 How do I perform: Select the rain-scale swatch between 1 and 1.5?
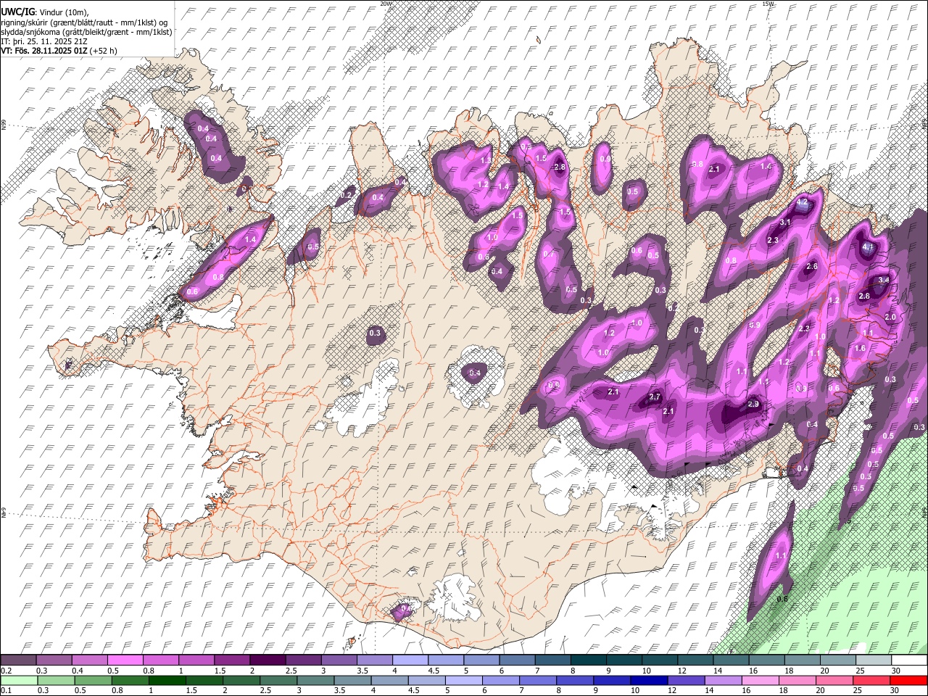168,680
